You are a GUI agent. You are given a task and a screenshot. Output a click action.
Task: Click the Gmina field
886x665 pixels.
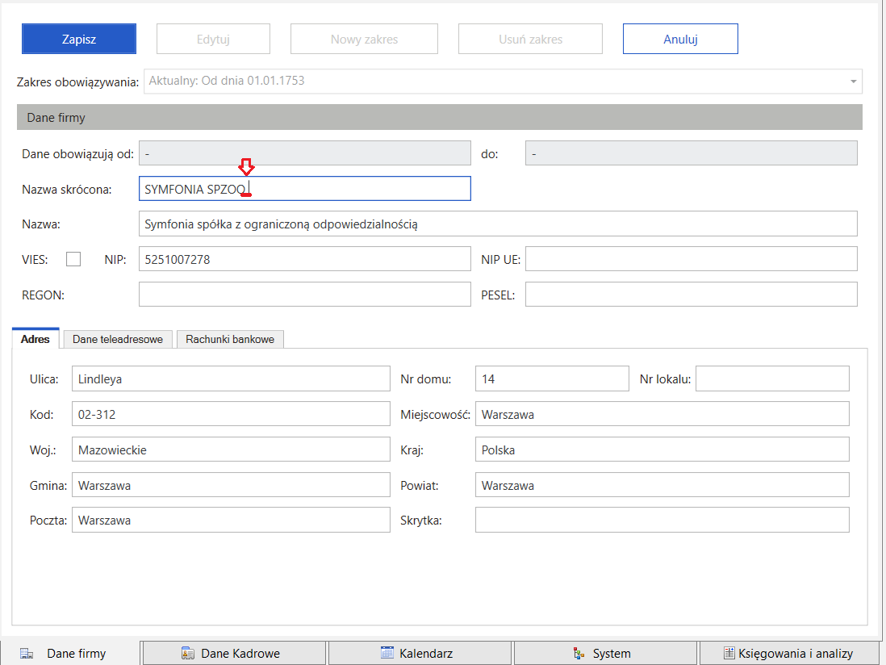[231, 485]
